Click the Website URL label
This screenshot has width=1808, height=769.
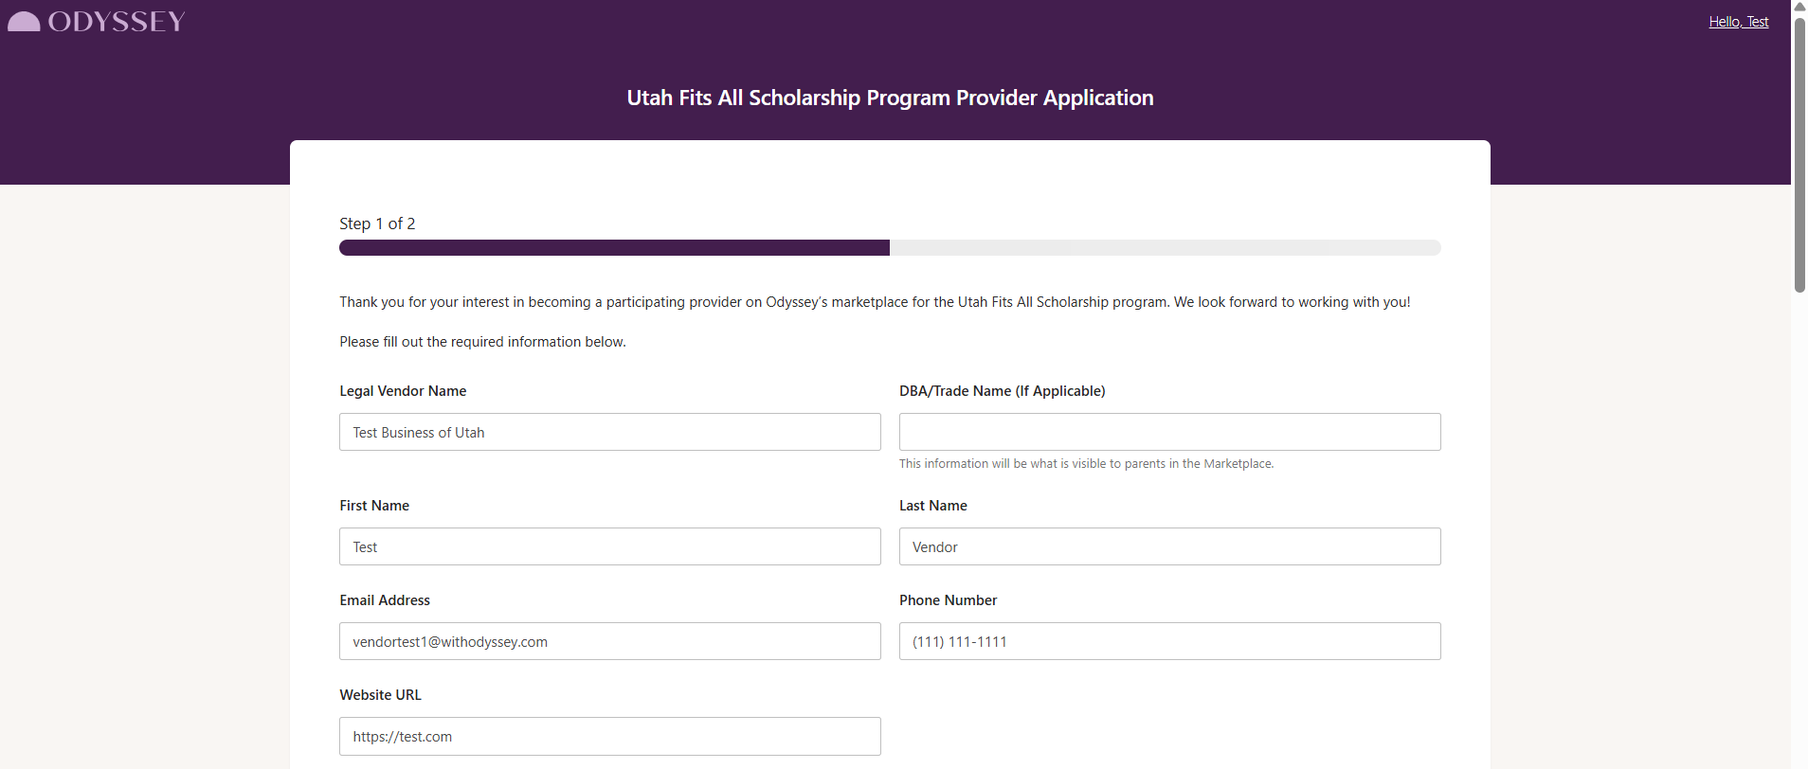point(380,695)
